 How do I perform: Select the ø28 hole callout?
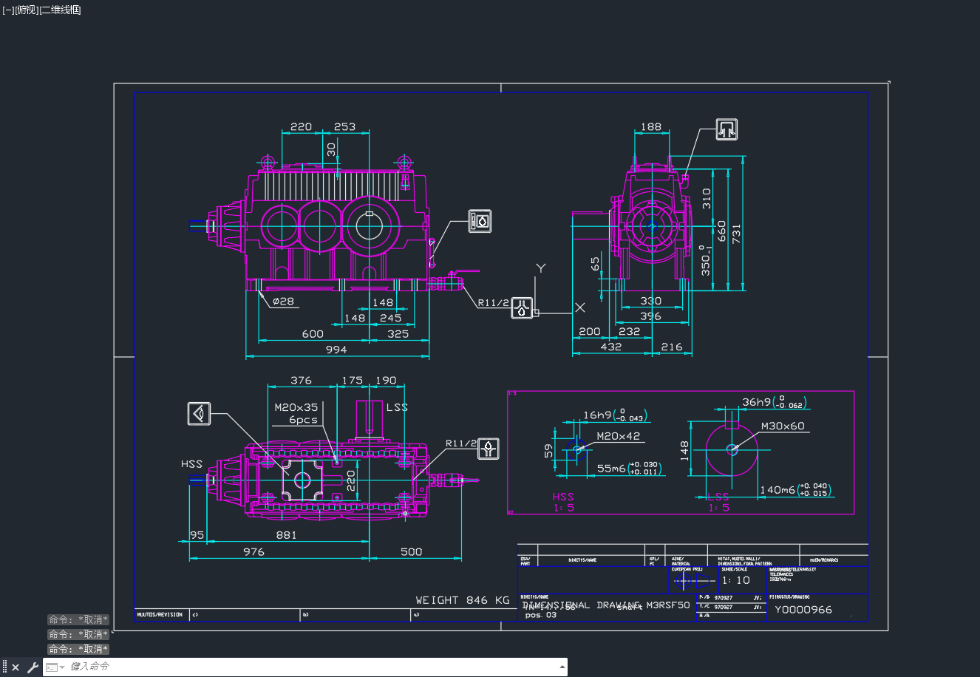(283, 302)
